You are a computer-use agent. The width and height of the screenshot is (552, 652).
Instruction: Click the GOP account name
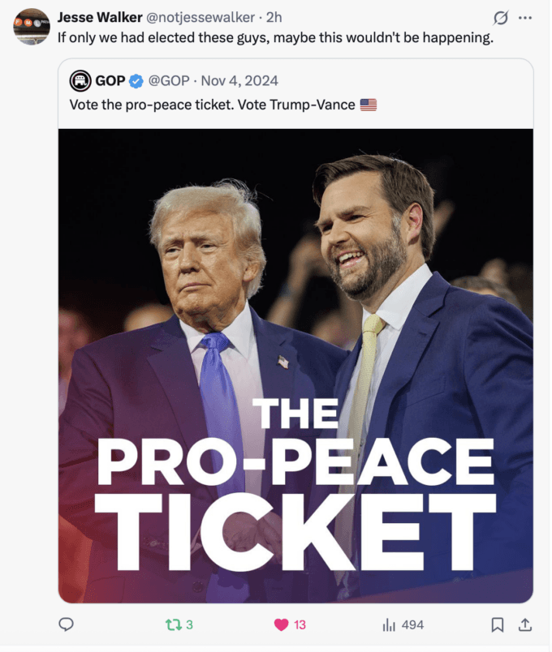tap(110, 80)
